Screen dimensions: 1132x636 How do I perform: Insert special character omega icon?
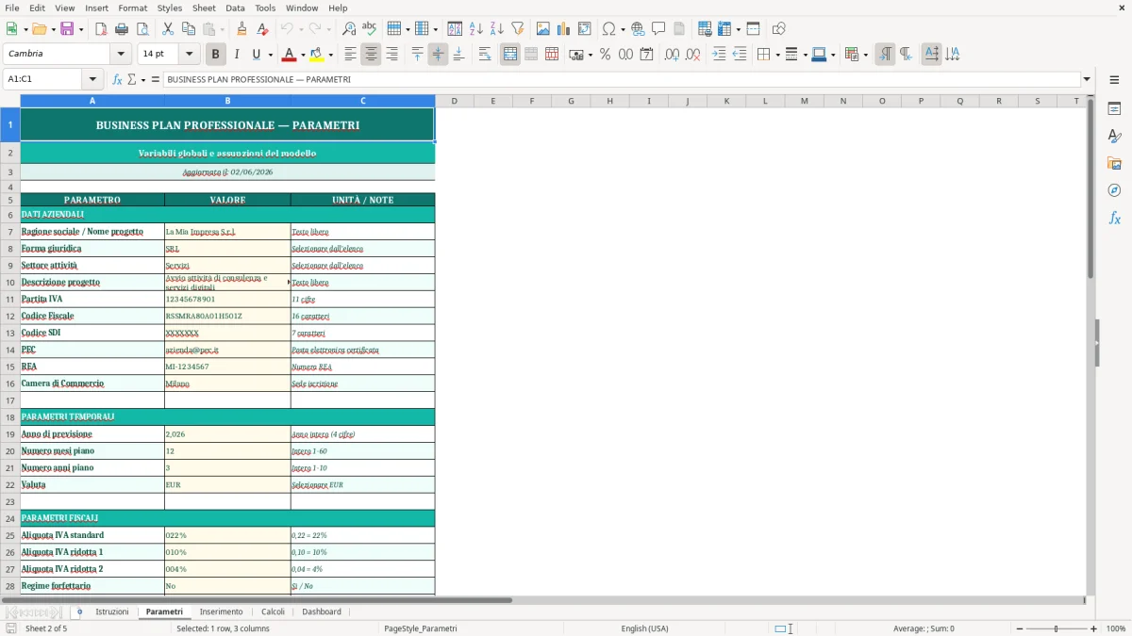[608, 29]
